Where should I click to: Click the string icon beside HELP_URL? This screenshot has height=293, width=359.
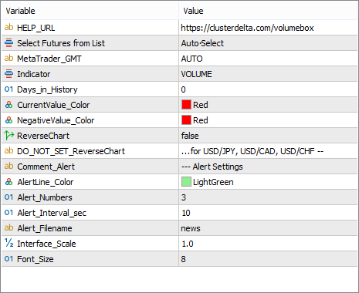tap(8, 27)
